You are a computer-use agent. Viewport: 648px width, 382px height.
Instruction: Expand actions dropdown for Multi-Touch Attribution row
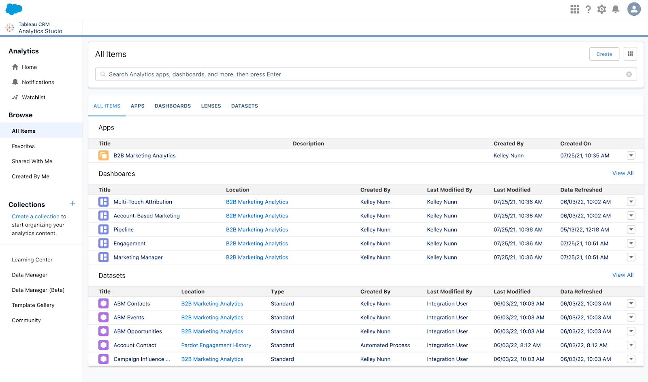click(631, 202)
